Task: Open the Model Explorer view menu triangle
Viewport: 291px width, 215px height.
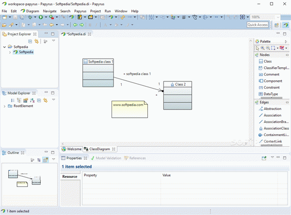Action: 53,100
